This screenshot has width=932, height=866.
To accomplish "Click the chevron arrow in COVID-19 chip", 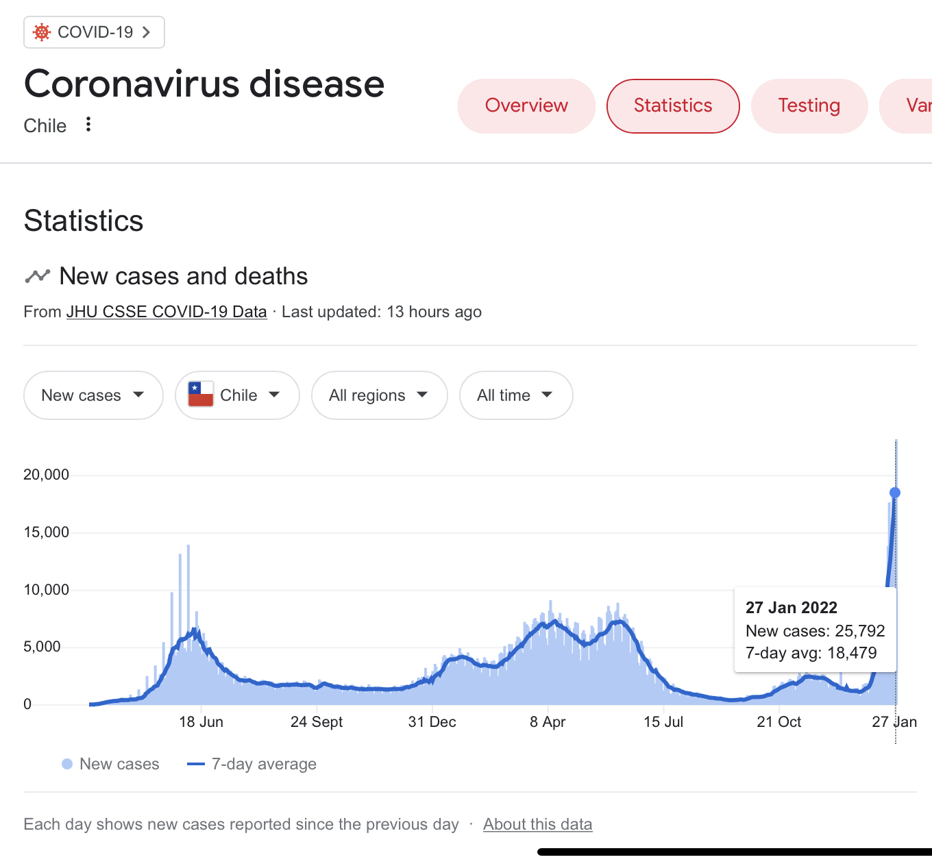I will pyautogui.click(x=146, y=32).
